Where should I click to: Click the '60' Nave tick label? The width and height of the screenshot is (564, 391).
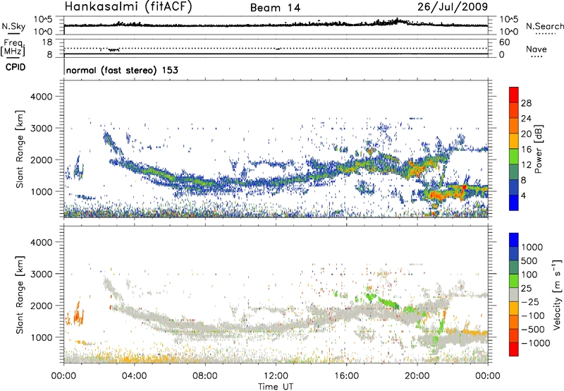click(x=504, y=42)
